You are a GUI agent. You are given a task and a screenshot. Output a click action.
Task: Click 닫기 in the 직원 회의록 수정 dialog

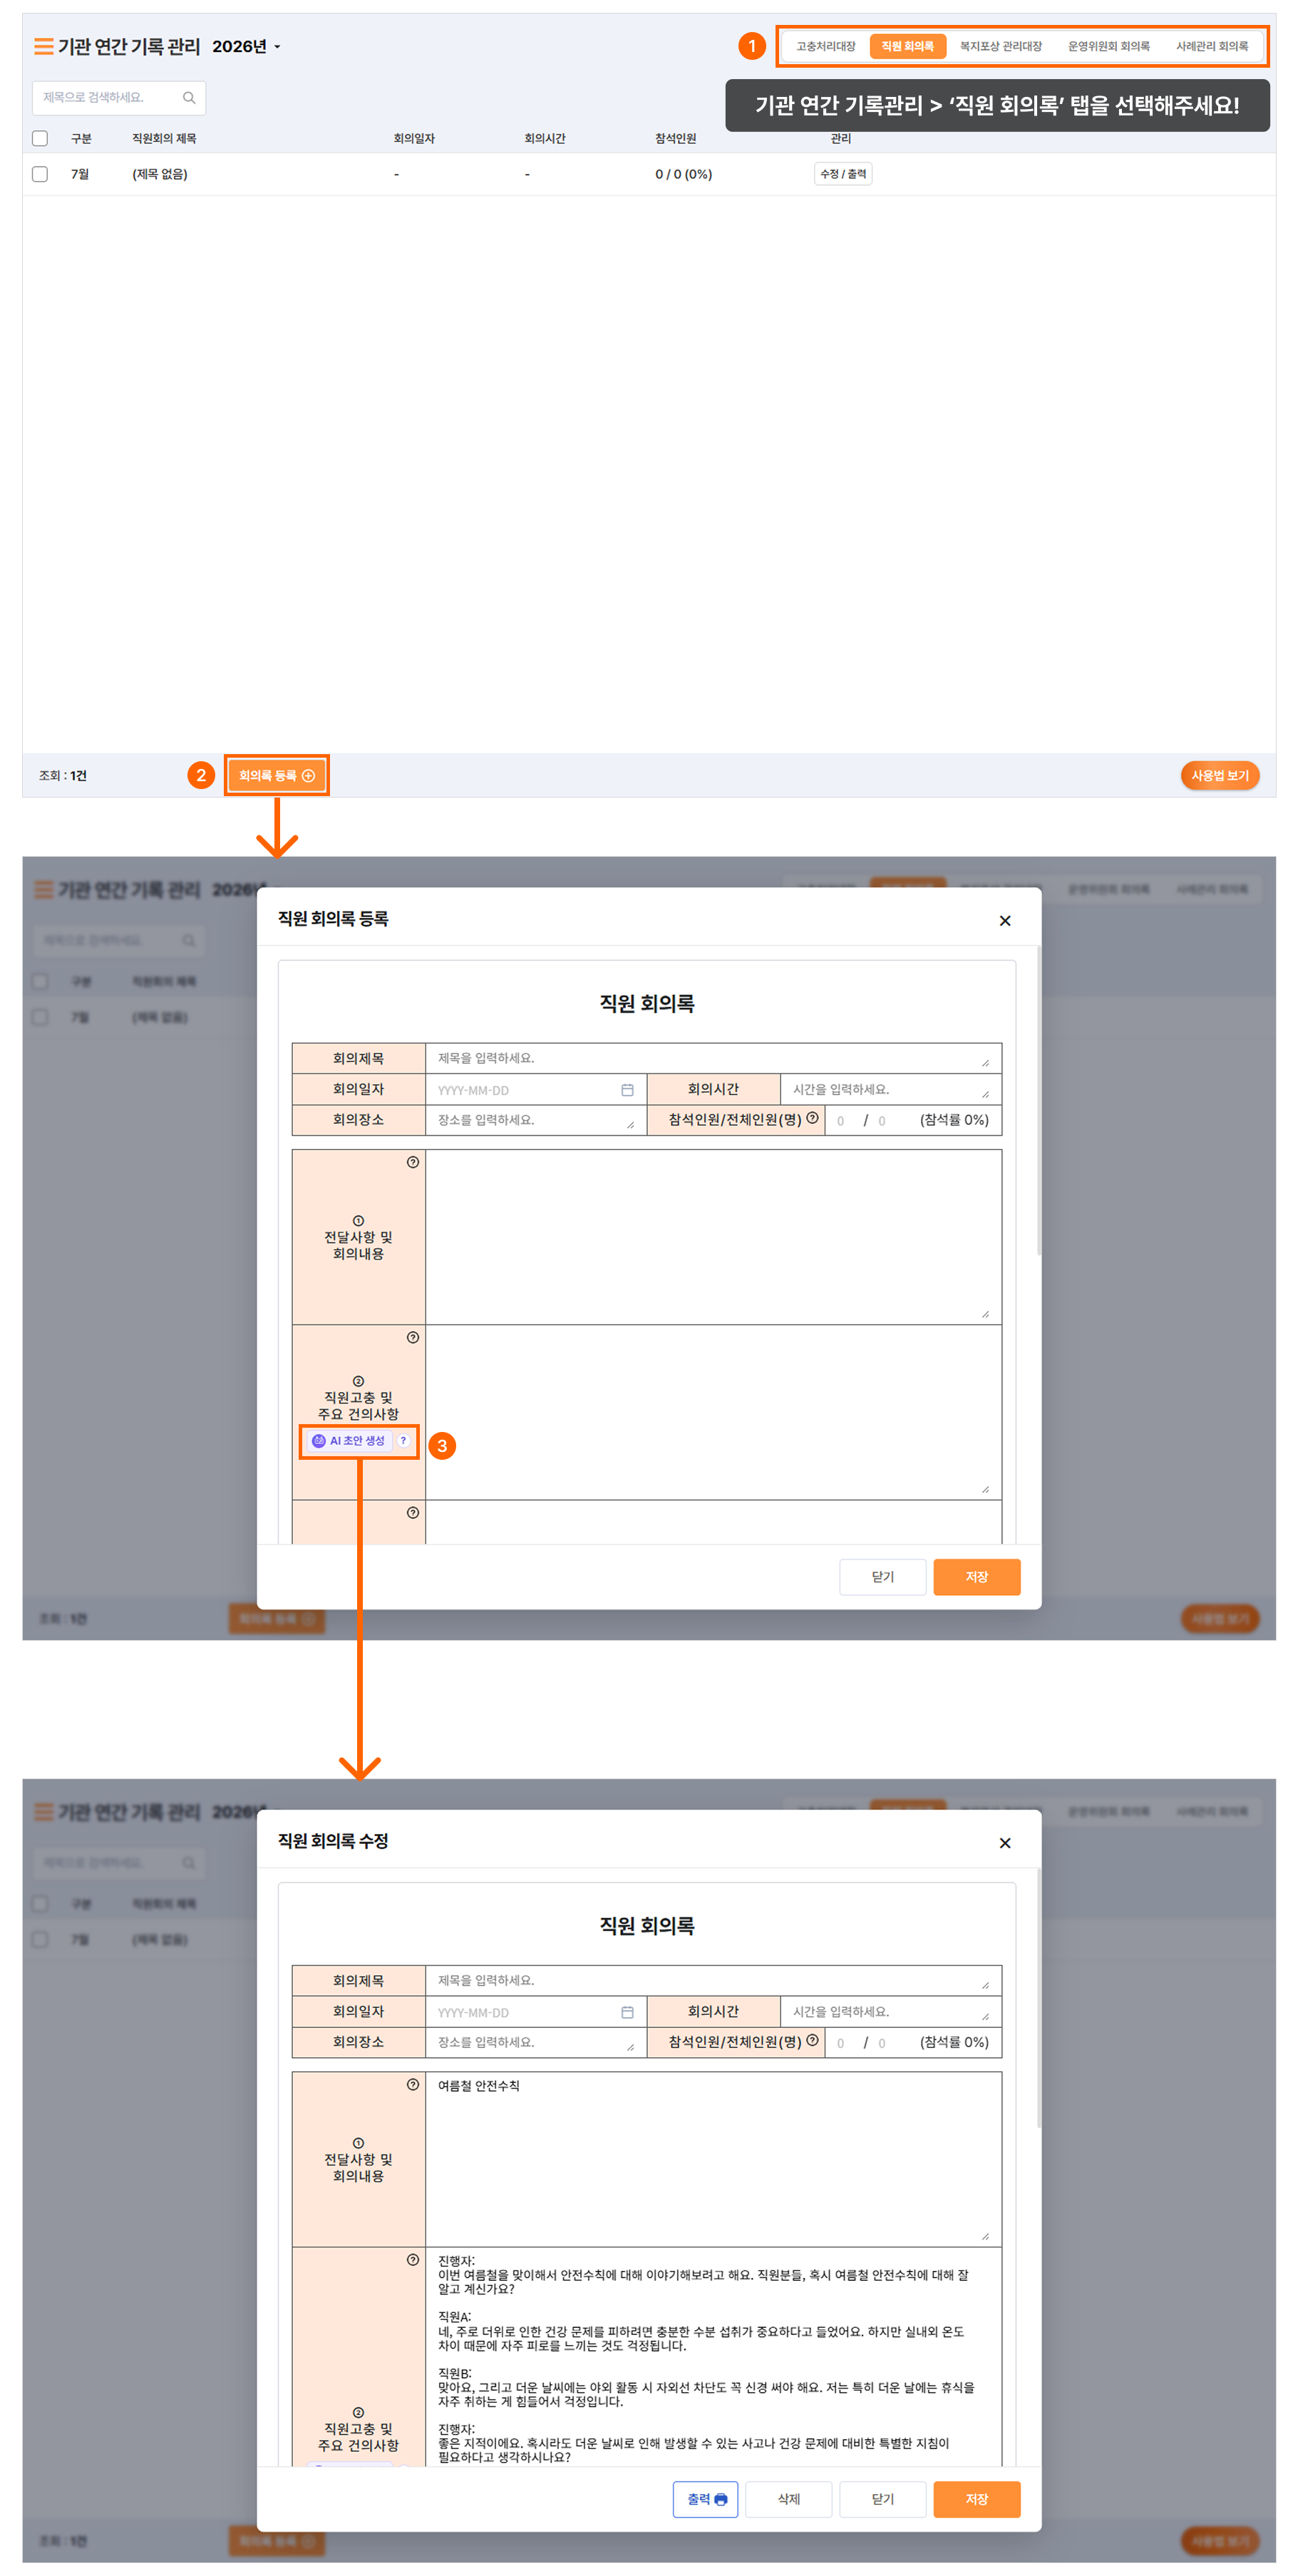point(882,2499)
